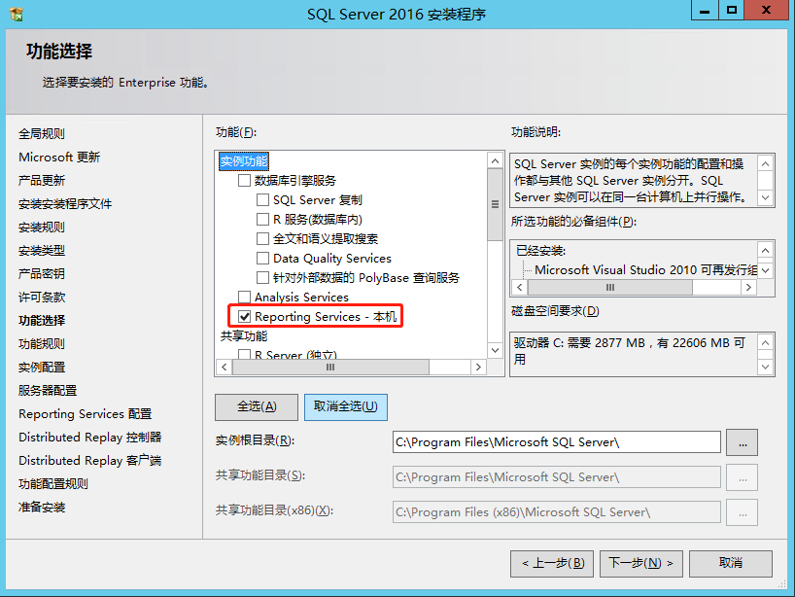This screenshot has height=597, width=795.
Task: Check the SQL Server 复制 checkbox
Action: (x=262, y=200)
